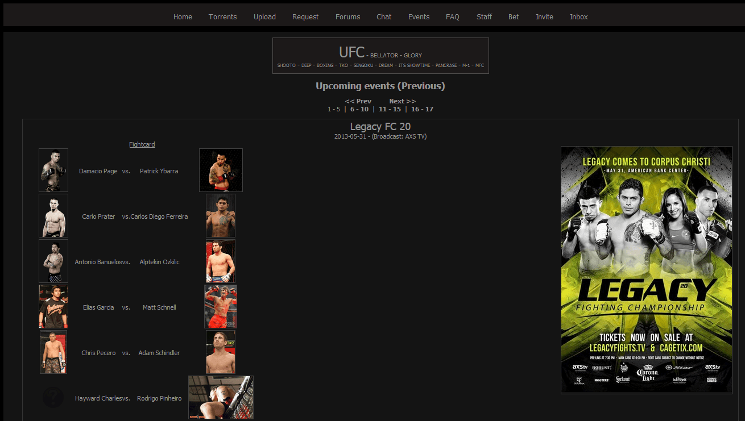This screenshot has width=745, height=421.
Task: Open the Legacy Fighting Championship event poster
Action: [647, 270]
